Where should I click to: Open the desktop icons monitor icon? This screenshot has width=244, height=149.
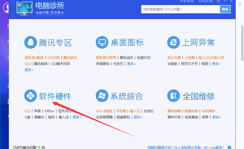pyautogui.click(x=102, y=43)
